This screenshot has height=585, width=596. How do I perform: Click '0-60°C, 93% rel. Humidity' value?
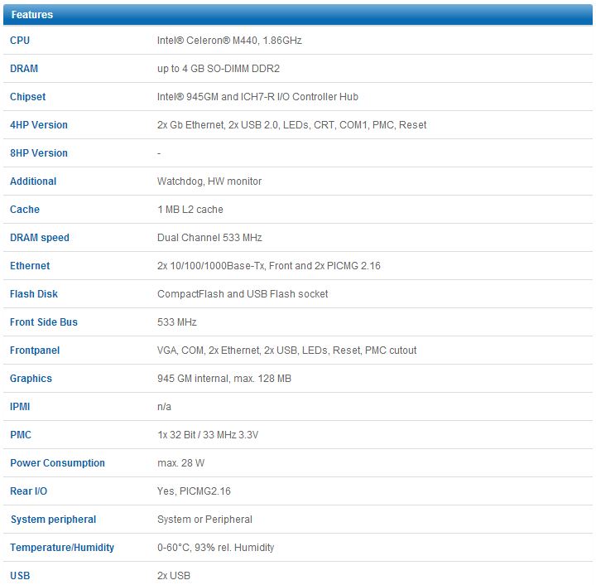point(215,547)
